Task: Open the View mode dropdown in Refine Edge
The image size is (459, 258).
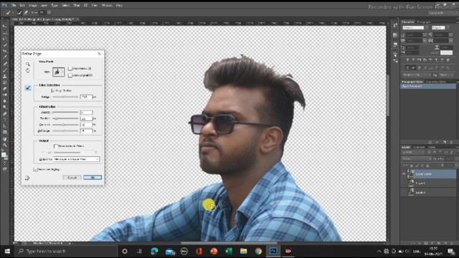Action: click(x=59, y=72)
